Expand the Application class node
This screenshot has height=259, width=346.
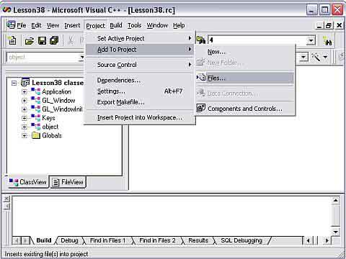coord(25,92)
